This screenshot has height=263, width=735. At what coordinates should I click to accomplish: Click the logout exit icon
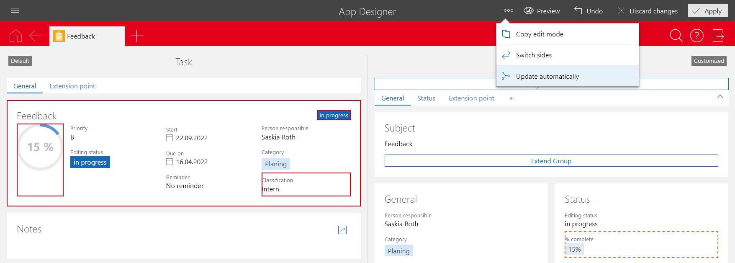click(x=718, y=36)
